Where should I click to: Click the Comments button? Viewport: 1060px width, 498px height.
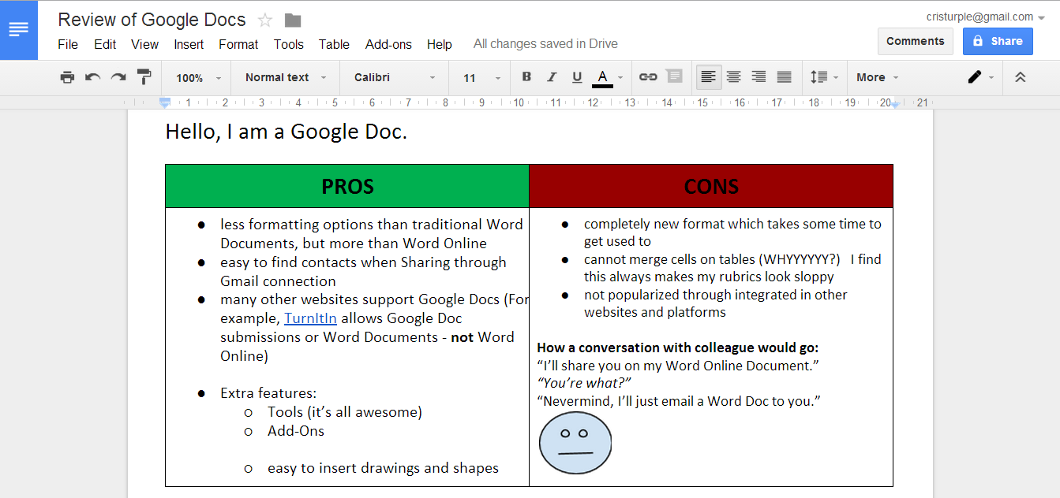coord(915,41)
